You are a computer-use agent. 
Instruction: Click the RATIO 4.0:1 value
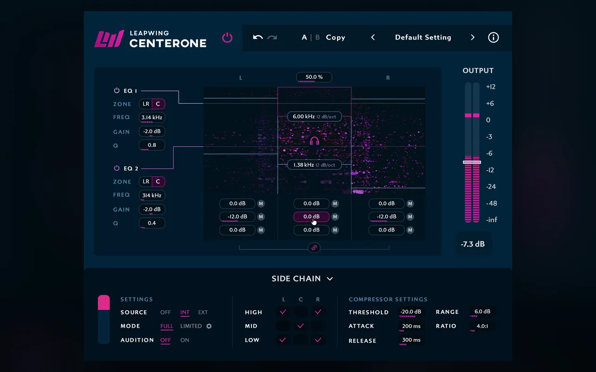tap(482, 326)
